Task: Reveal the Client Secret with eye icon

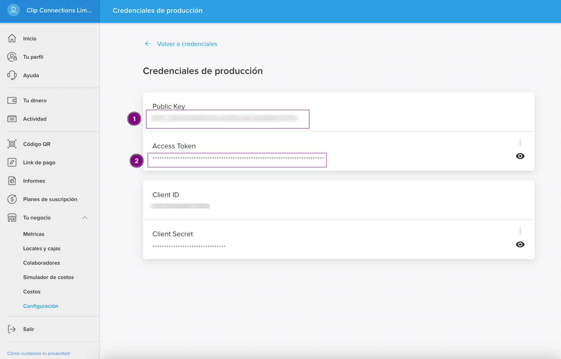Action: [x=520, y=245]
